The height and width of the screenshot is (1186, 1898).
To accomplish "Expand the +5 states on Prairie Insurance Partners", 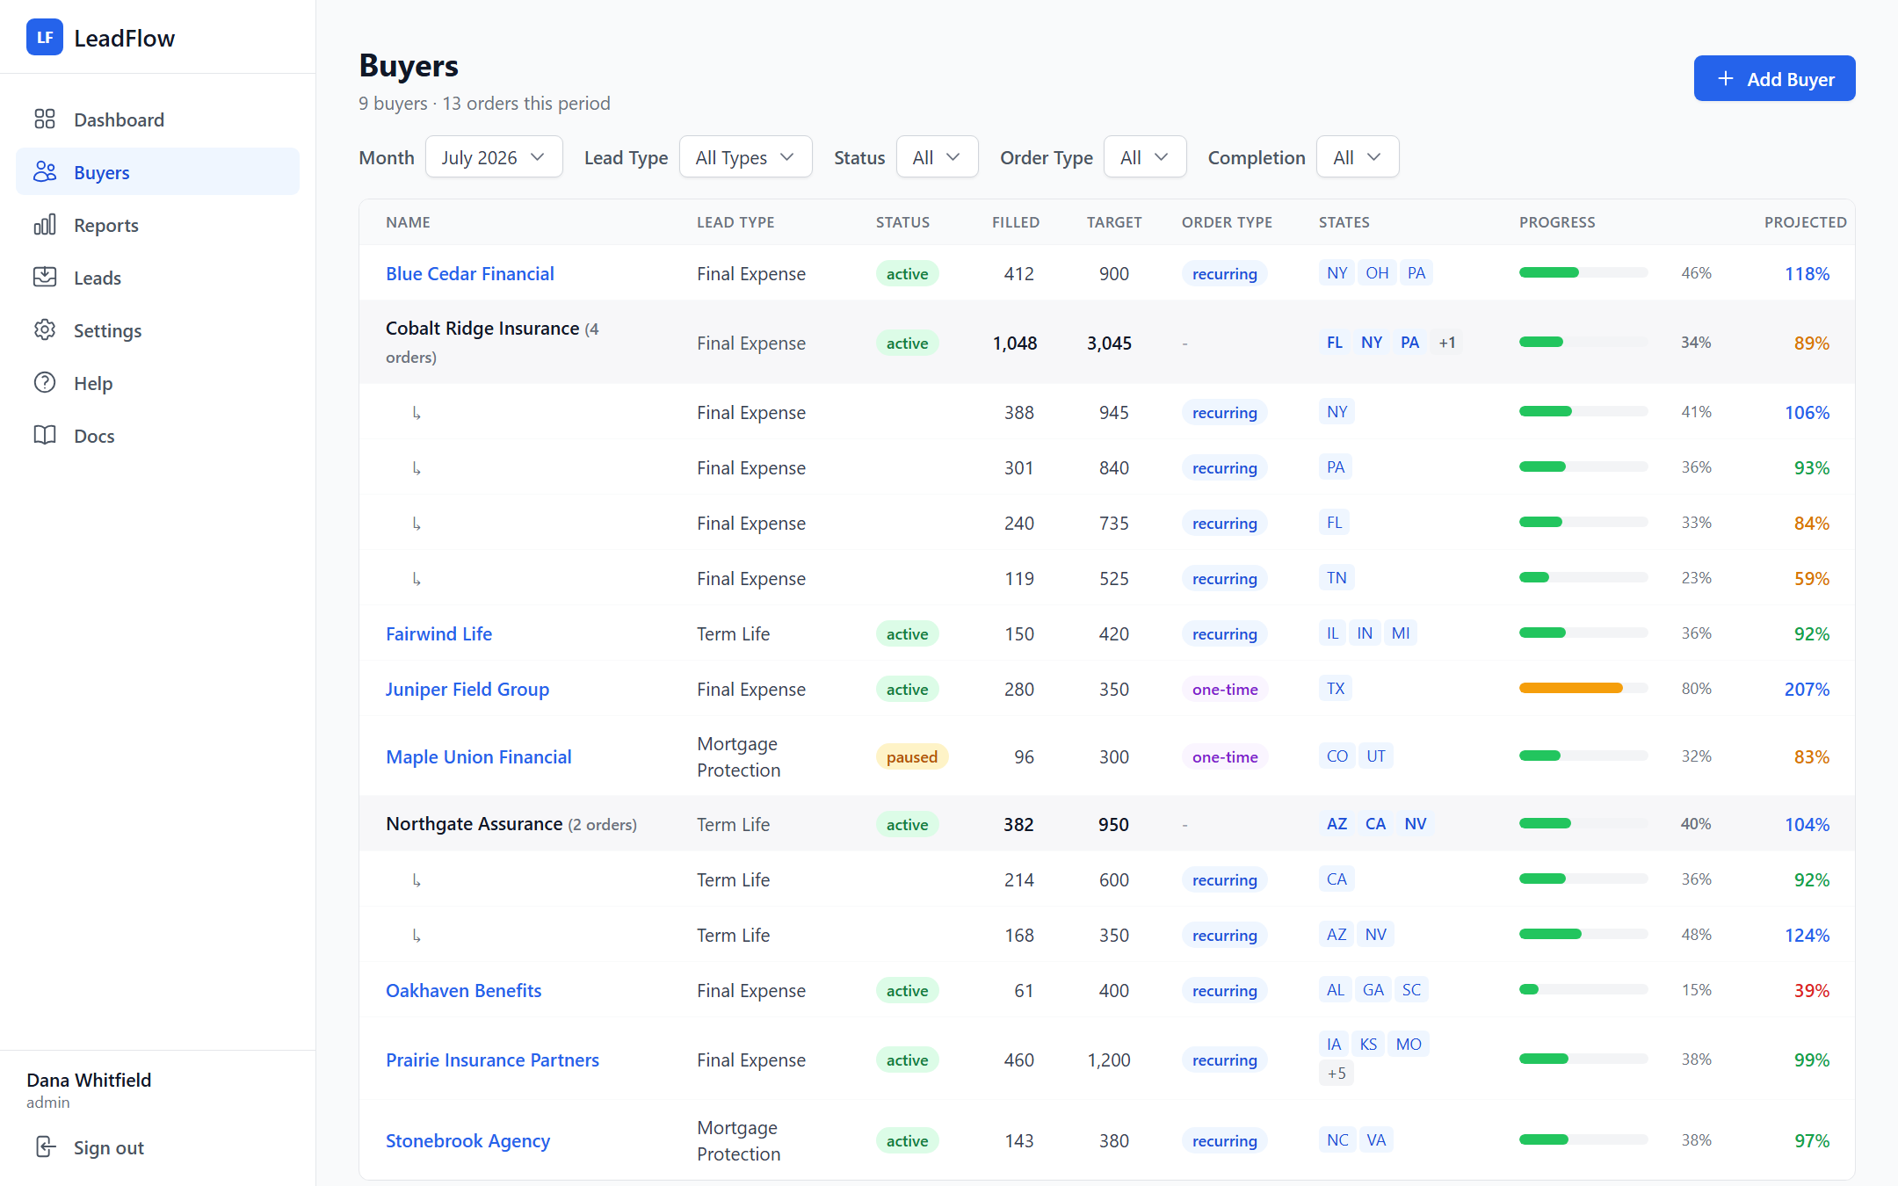I will tap(1337, 1074).
